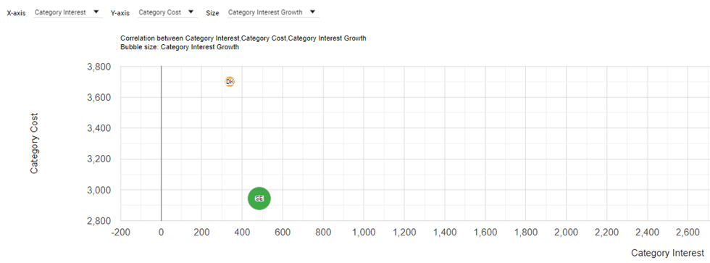Click the 3,000 tick on the cost axis
The width and height of the screenshot is (710, 263).
coord(99,190)
